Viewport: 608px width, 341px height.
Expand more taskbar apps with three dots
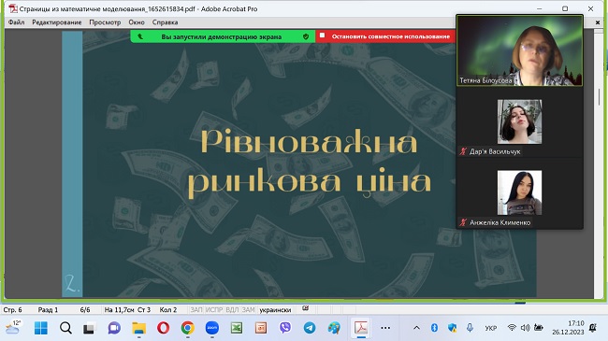385,328
